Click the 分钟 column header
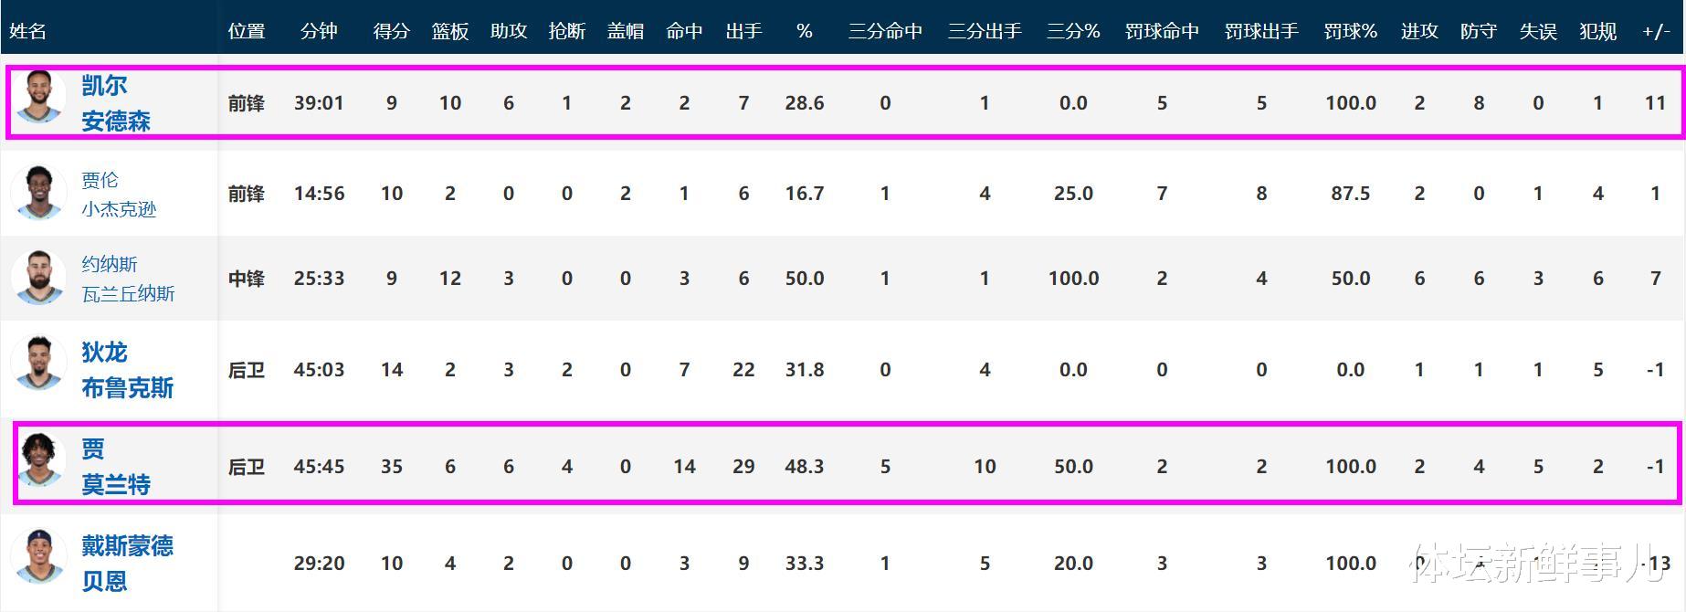Screen dimensions: 1686x612 point(319,31)
